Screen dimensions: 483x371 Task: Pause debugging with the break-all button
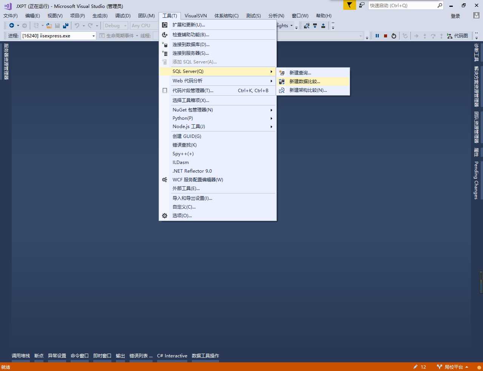(377, 36)
